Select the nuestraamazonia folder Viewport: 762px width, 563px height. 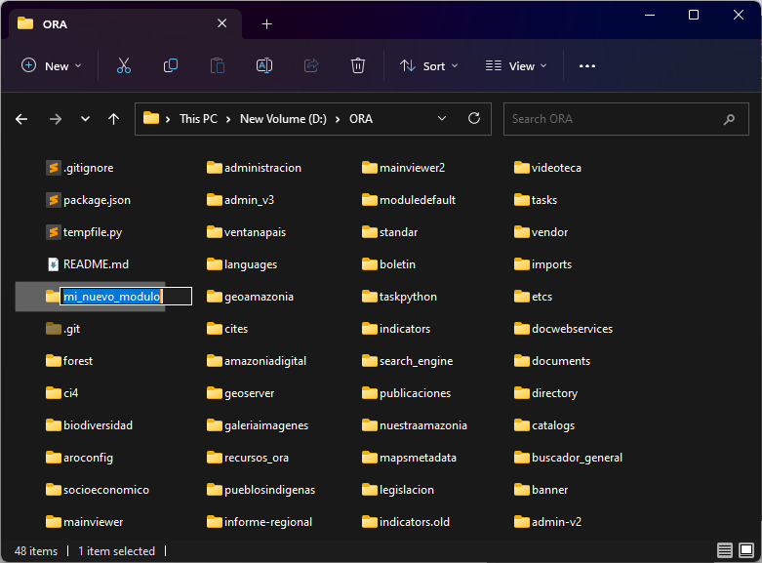(415, 425)
